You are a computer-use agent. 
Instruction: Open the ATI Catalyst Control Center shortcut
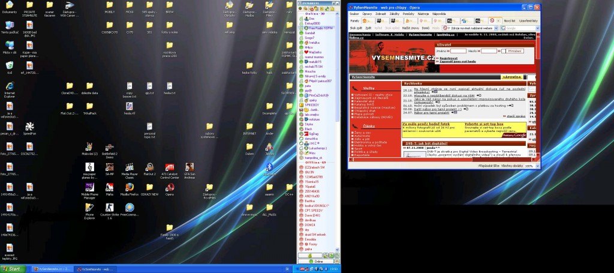point(169,171)
